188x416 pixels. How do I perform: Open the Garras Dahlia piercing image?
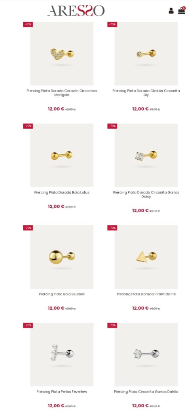146,354
